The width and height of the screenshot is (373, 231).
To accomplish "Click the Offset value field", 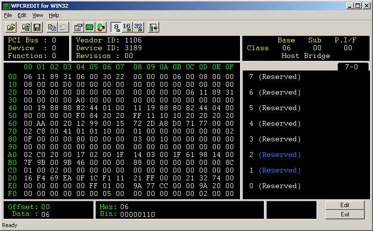I will point(45,207).
